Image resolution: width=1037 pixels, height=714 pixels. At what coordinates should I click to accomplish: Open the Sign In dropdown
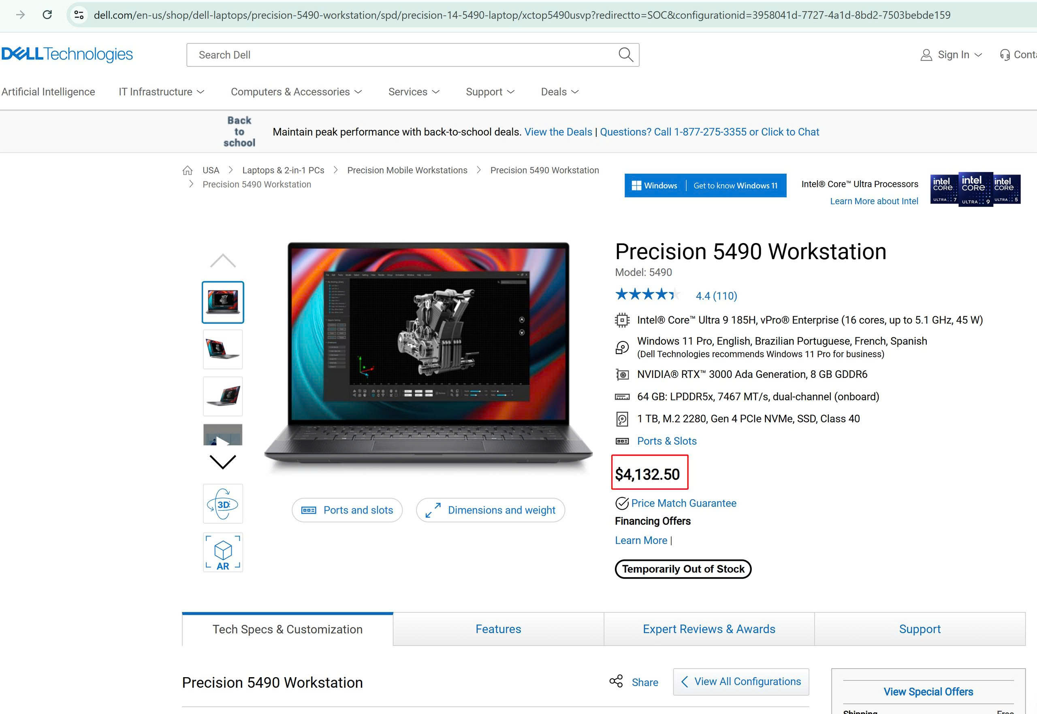[951, 55]
